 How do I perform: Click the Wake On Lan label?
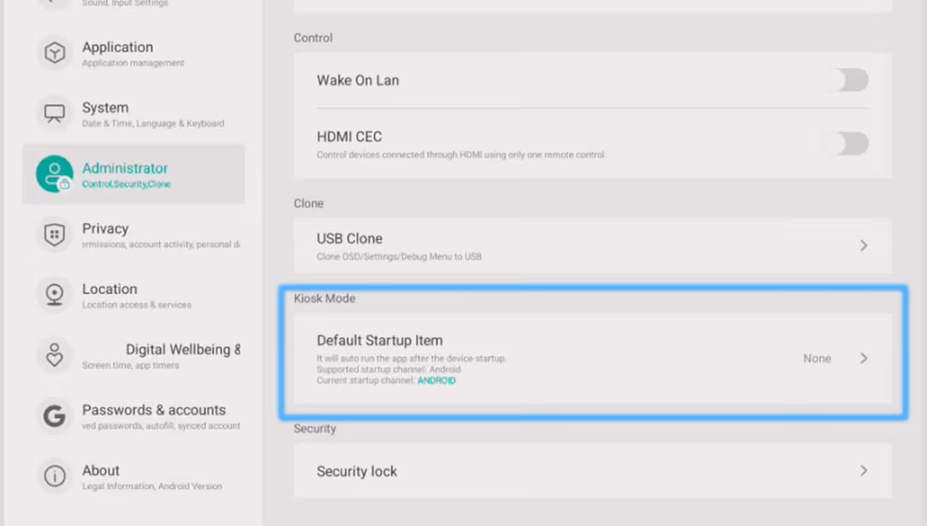[358, 80]
